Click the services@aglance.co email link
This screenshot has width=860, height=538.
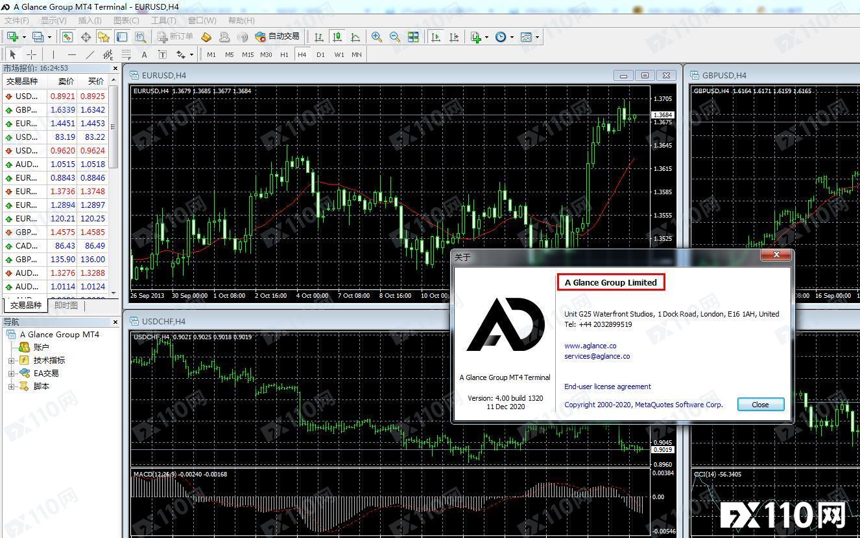[x=597, y=356]
